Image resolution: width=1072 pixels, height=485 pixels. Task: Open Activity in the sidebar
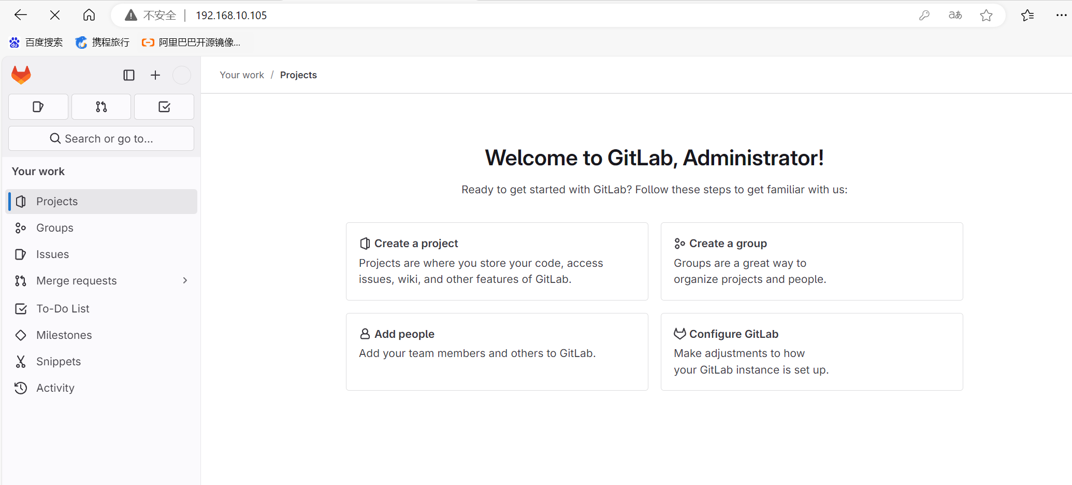(x=102, y=388)
